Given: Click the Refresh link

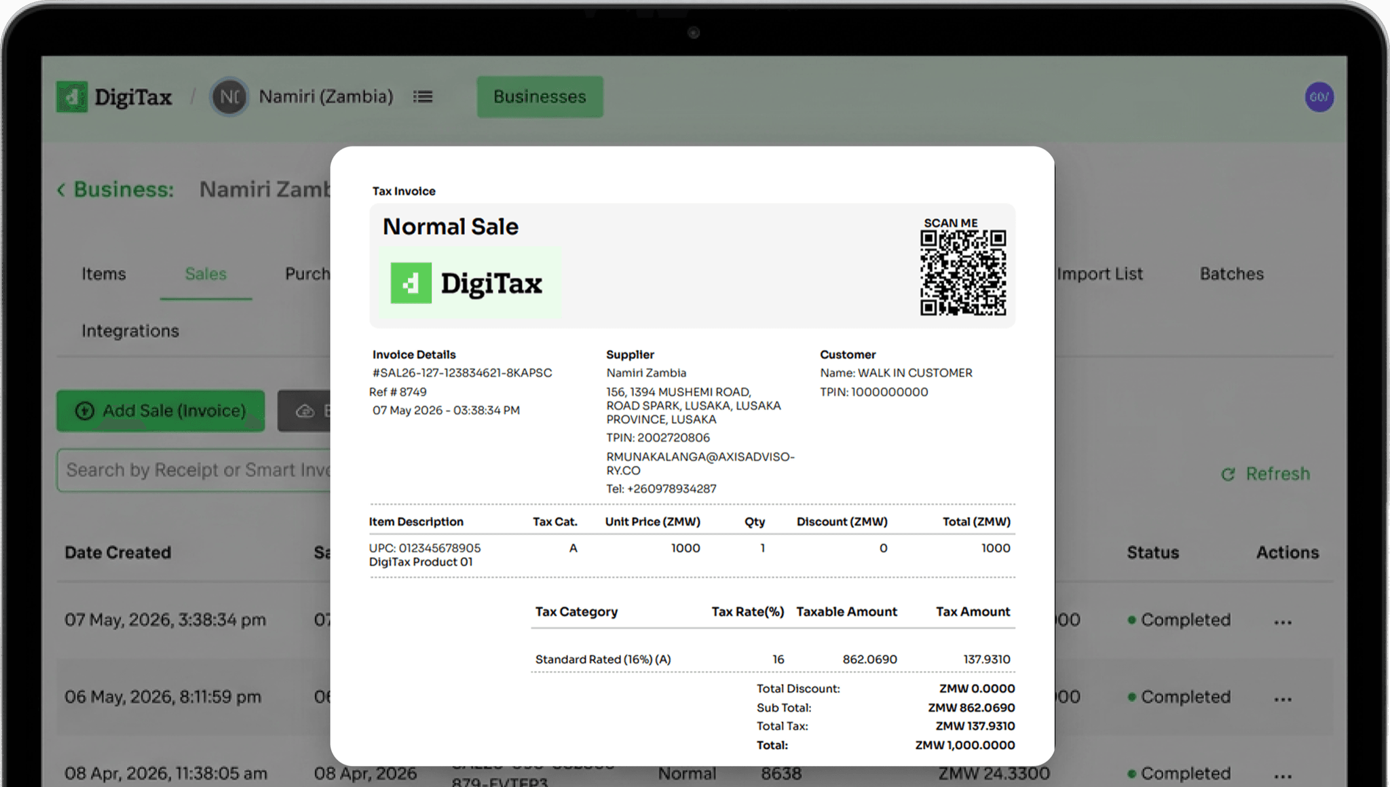Looking at the screenshot, I should [x=1265, y=474].
